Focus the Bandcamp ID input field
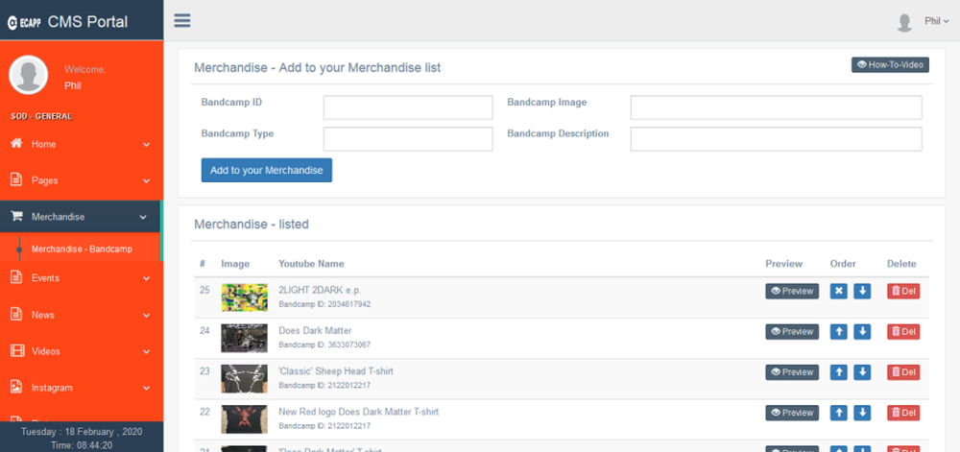Viewport: 960px width, 452px height. click(408, 107)
